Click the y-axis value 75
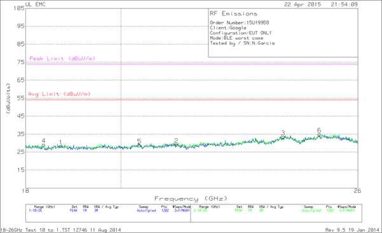The height and width of the screenshot is (233, 382). (x=21, y=62)
